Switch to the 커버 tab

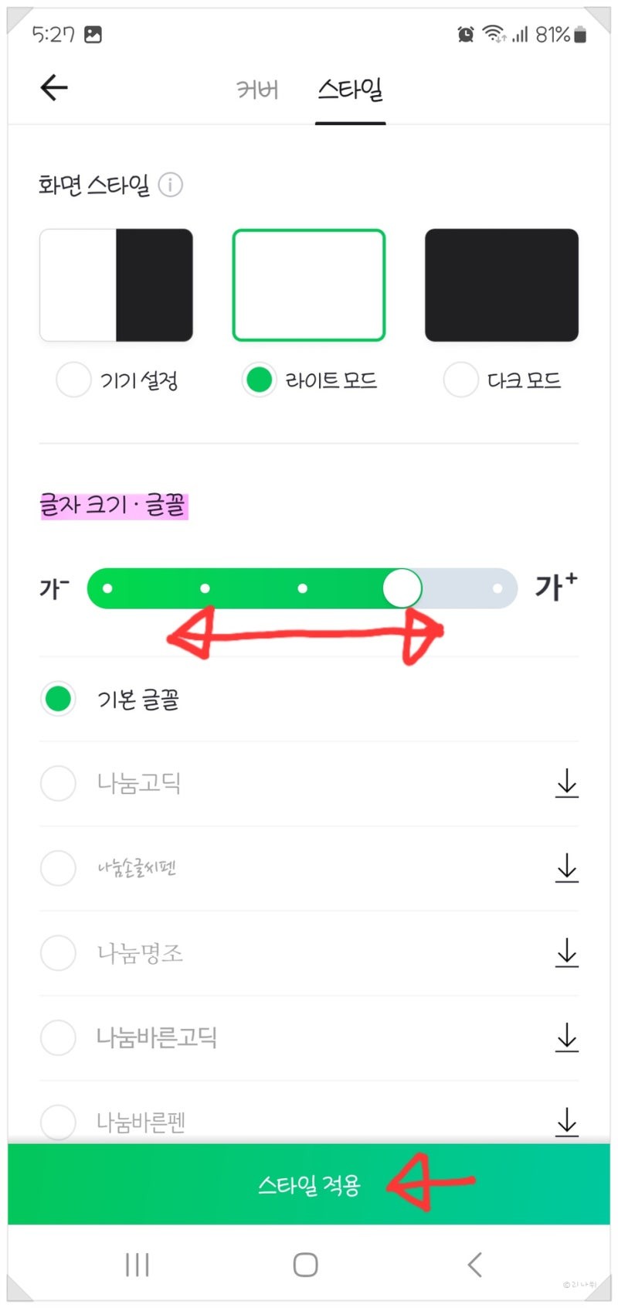coord(257,90)
